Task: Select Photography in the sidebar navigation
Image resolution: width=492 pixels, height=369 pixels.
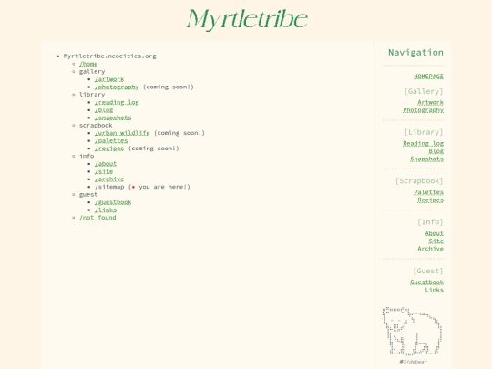Action: 424,110
